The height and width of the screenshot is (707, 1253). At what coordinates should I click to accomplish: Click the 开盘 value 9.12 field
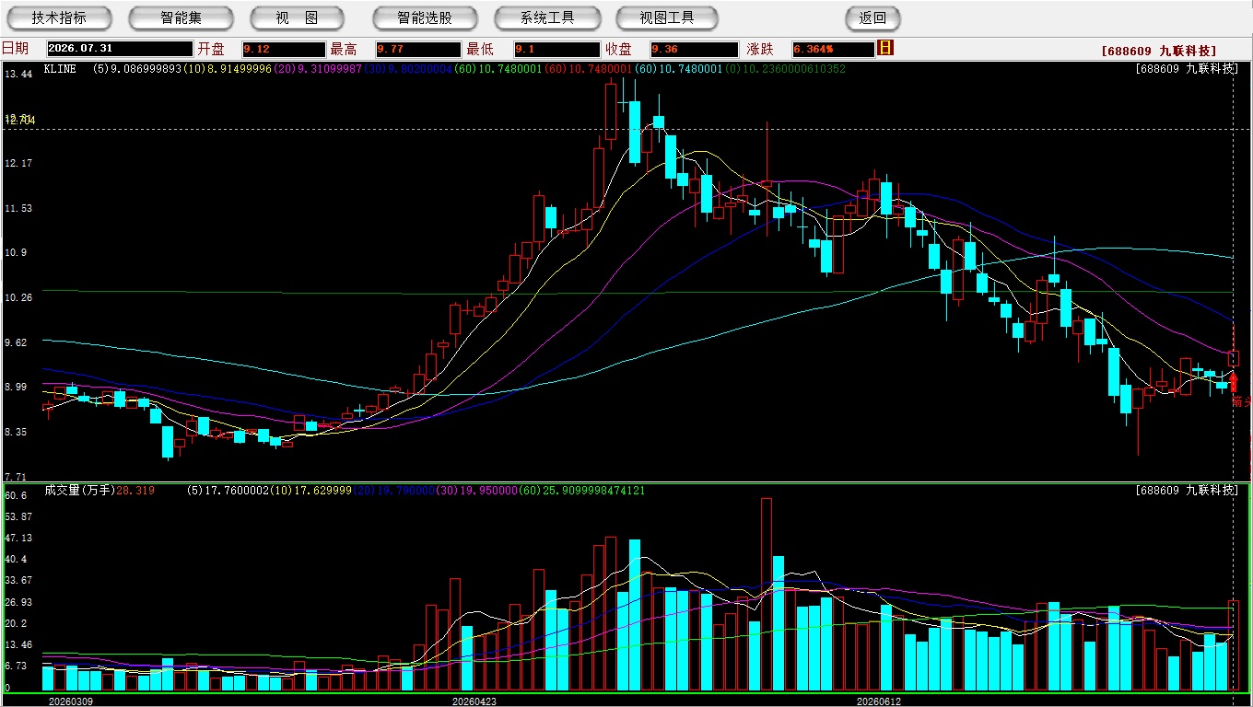284,49
